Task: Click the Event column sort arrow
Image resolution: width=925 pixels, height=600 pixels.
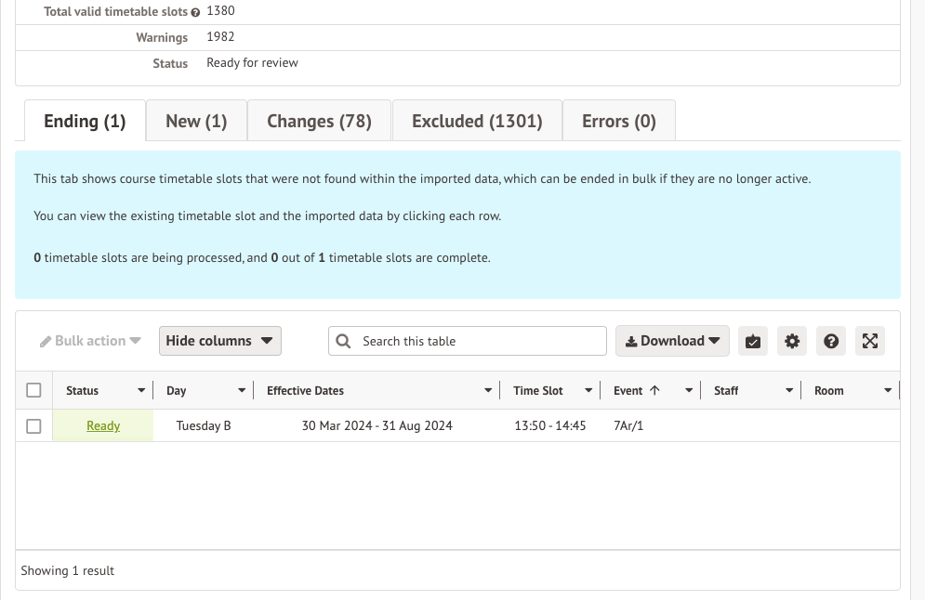Action: pyautogui.click(x=654, y=391)
